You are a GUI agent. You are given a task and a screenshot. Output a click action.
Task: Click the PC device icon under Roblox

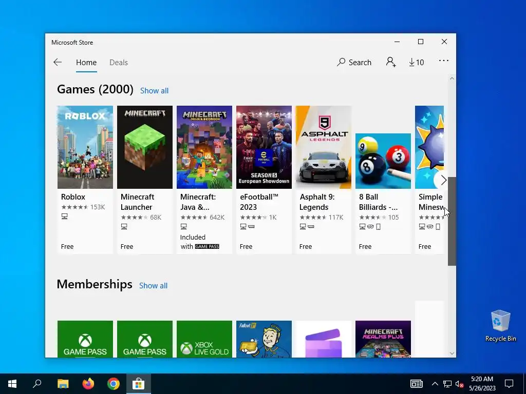click(x=64, y=216)
